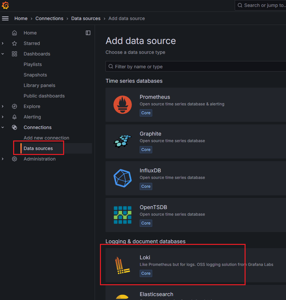Dock or undock the sidebar menu icon

tap(88, 33)
